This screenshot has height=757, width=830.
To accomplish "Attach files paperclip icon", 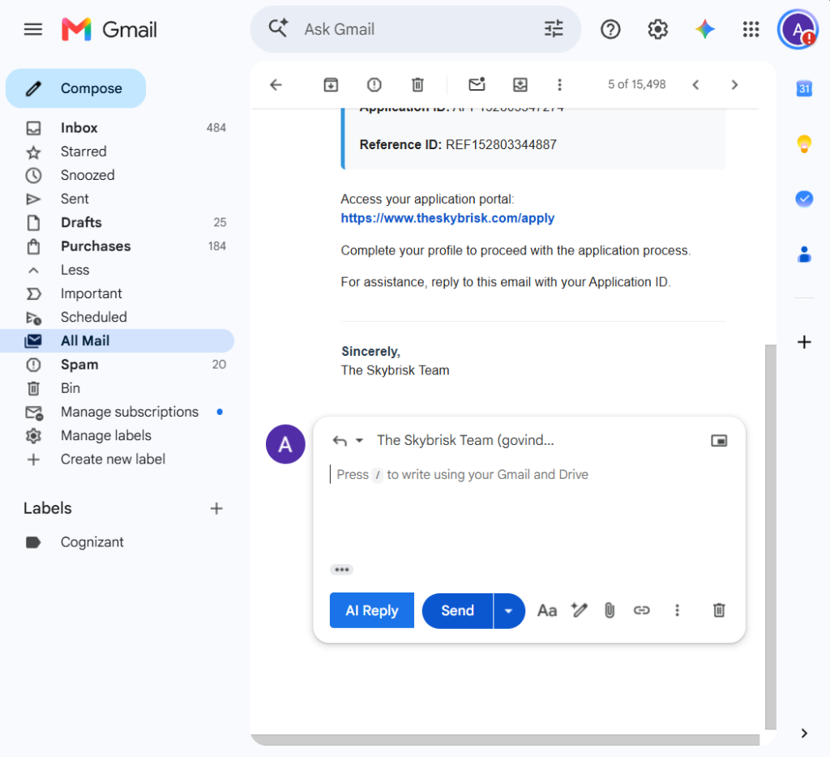I will tap(610, 610).
